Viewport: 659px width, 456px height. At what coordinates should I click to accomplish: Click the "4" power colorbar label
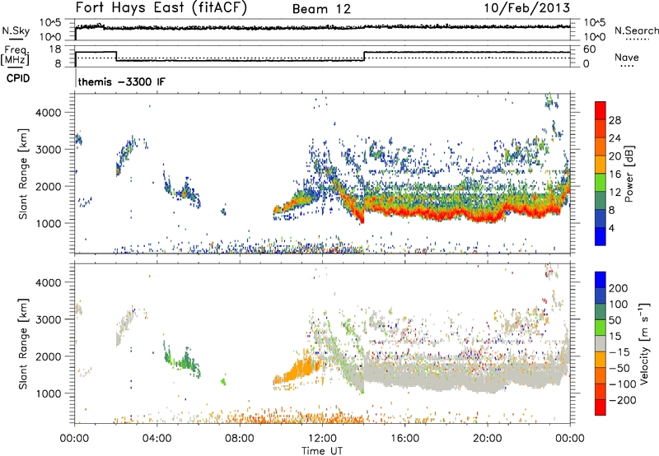611,228
